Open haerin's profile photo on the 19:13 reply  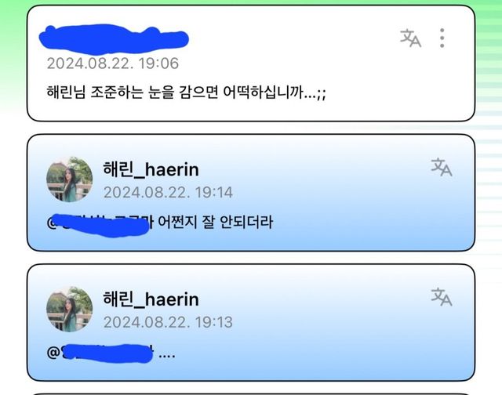pos(70,310)
